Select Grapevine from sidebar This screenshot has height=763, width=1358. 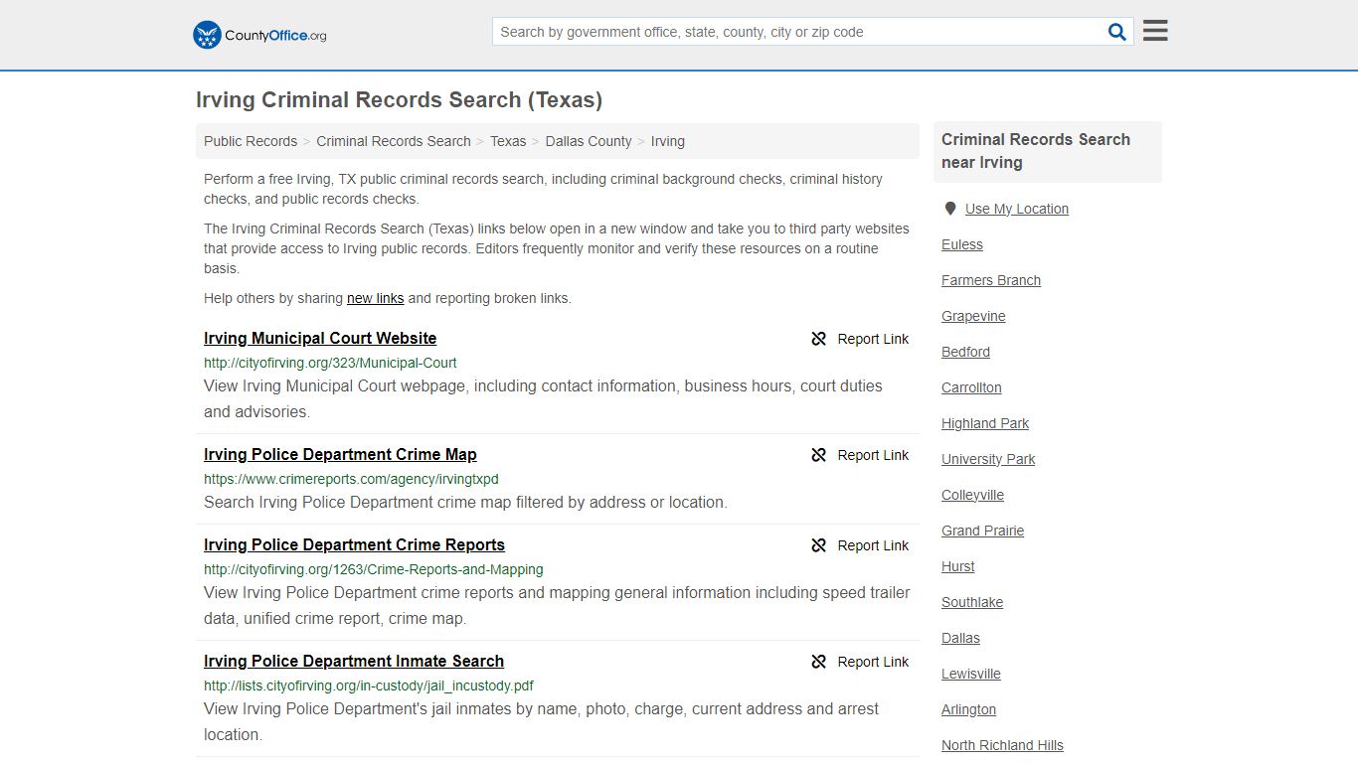pyautogui.click(x=973, y=316)
